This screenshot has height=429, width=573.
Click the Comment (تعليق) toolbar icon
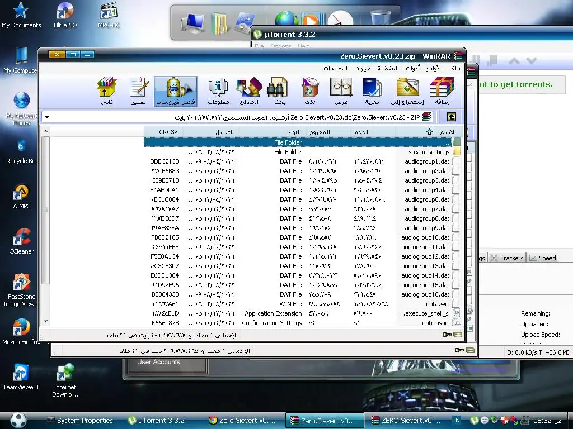coord(138,91)
